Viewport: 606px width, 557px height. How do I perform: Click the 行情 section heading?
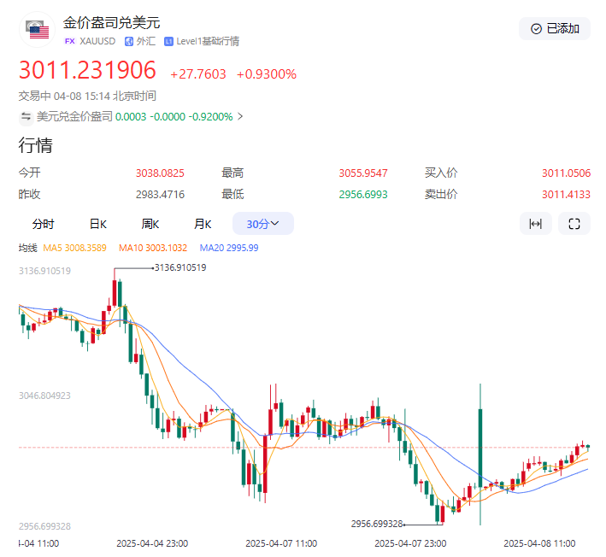[36, 145]
